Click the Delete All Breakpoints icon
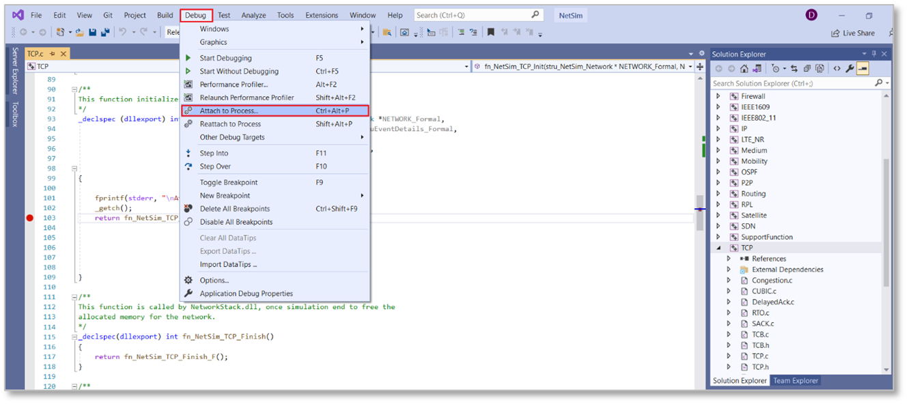Screen dimensions: 907x404 [x=189, y=209]
